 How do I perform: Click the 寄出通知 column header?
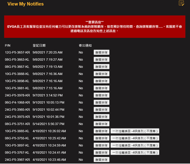[85, 45]
